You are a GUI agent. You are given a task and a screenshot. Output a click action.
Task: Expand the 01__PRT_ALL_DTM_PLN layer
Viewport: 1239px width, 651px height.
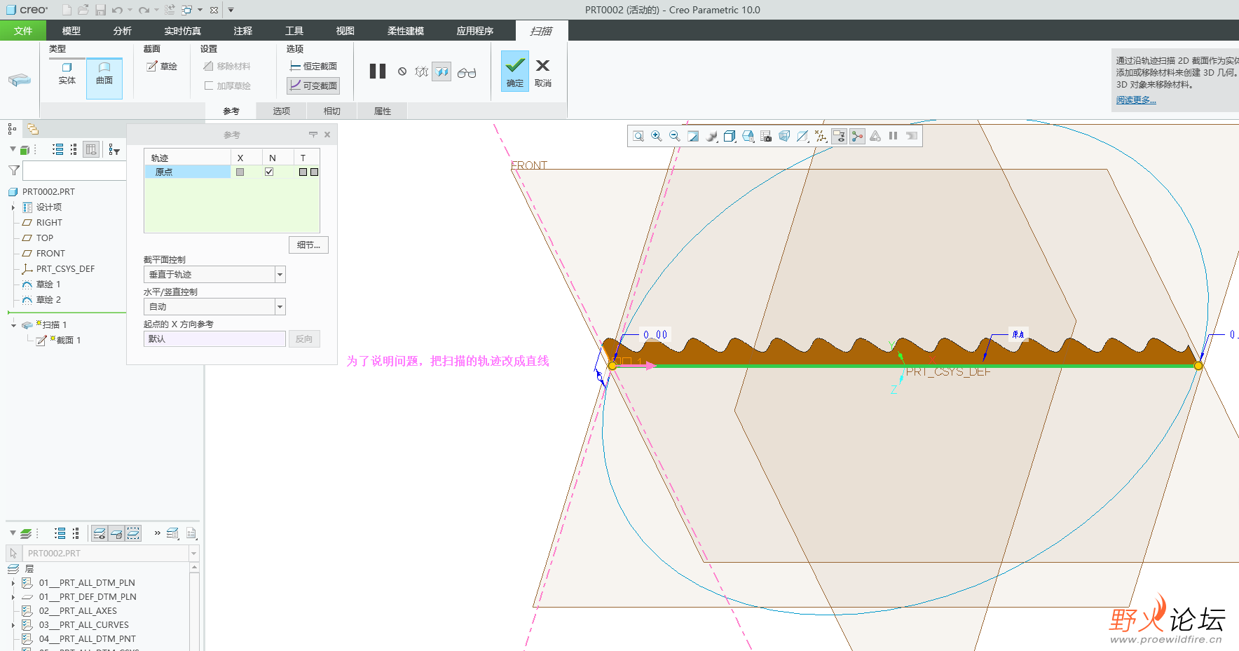[x=13, y=583]
